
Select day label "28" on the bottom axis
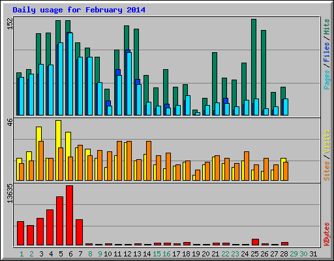pyautogui.click(x=284, y=254)
